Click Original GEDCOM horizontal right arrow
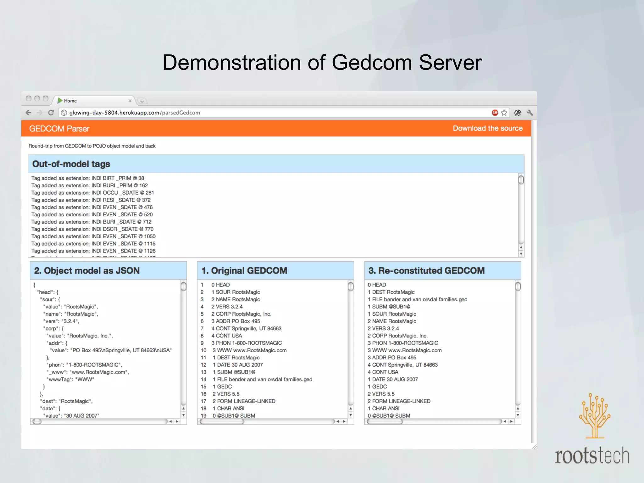The width and height of the screenshot is (644, 483). (344, 421)
